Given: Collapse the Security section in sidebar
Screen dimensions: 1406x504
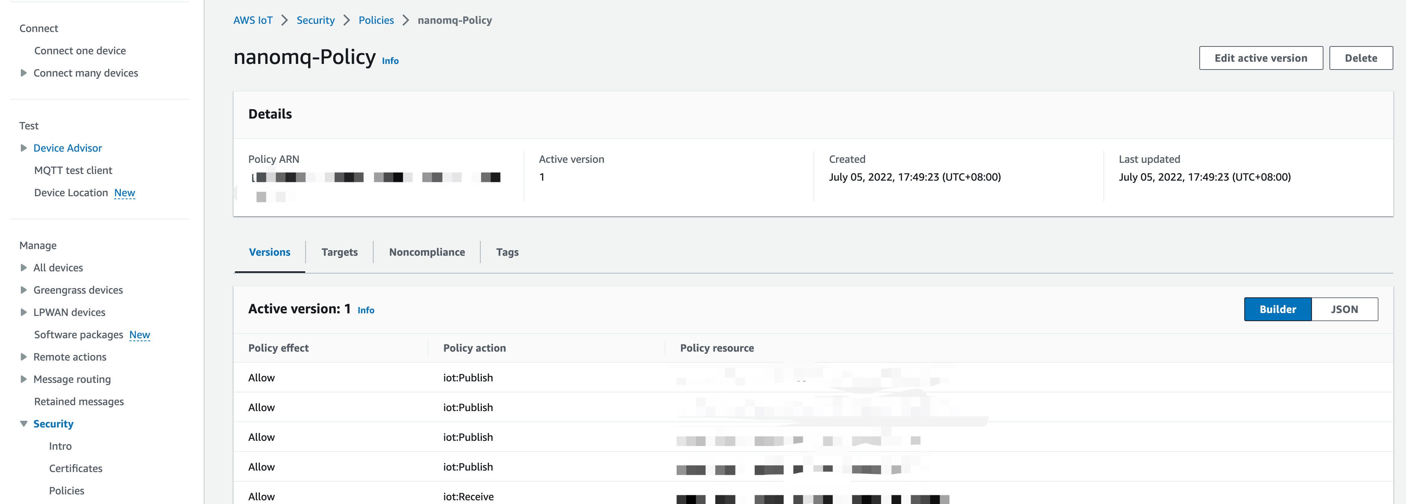Looking at the screenshot, I should click(23, 423).
